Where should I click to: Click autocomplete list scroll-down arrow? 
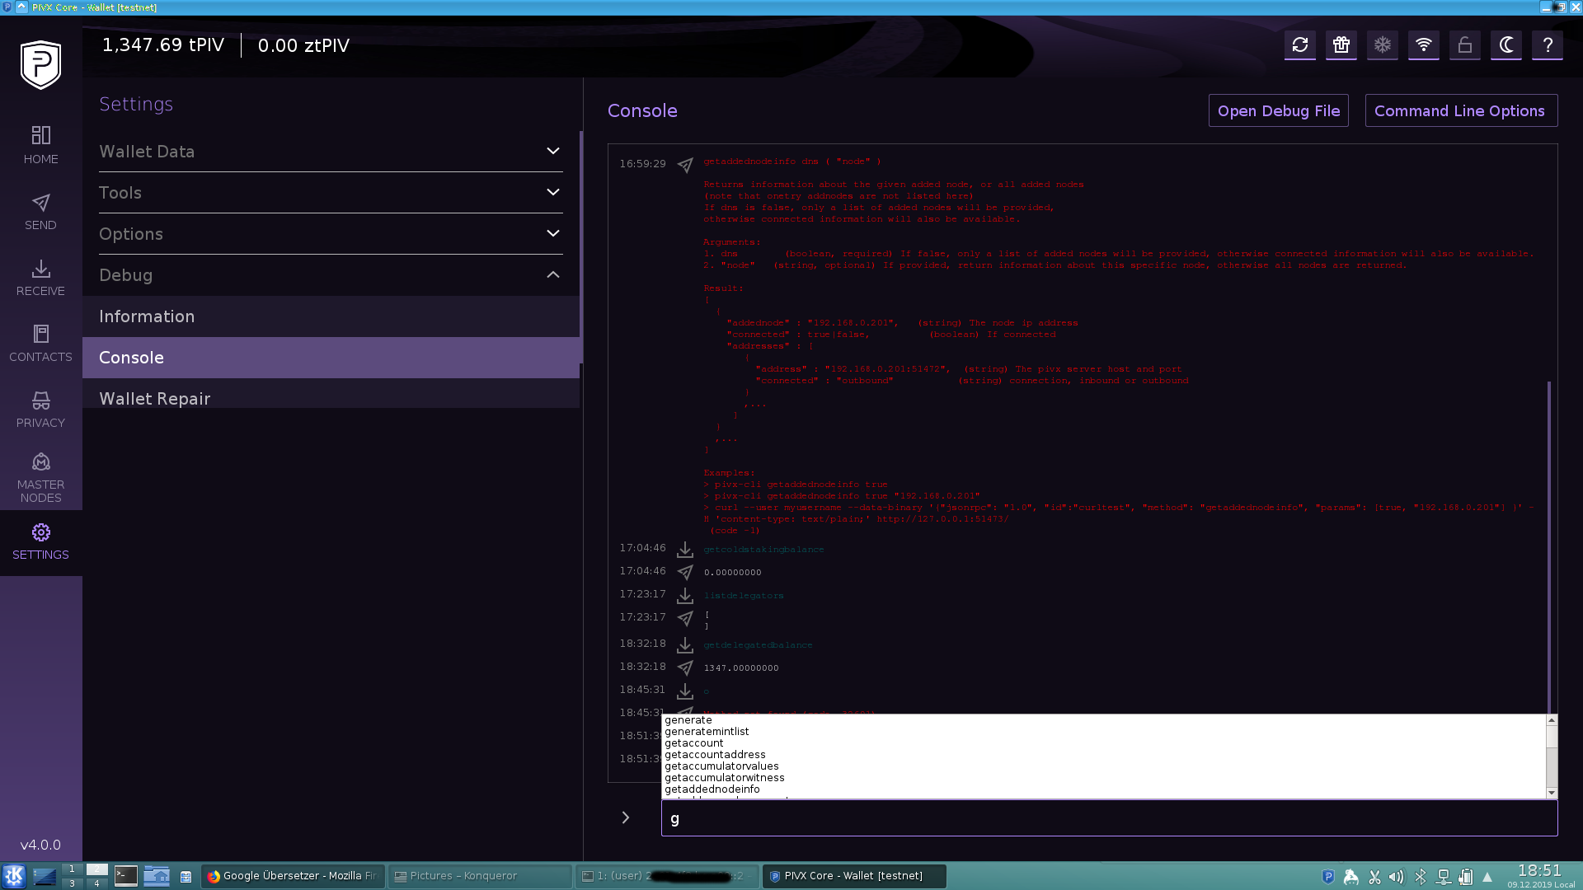1552,793
